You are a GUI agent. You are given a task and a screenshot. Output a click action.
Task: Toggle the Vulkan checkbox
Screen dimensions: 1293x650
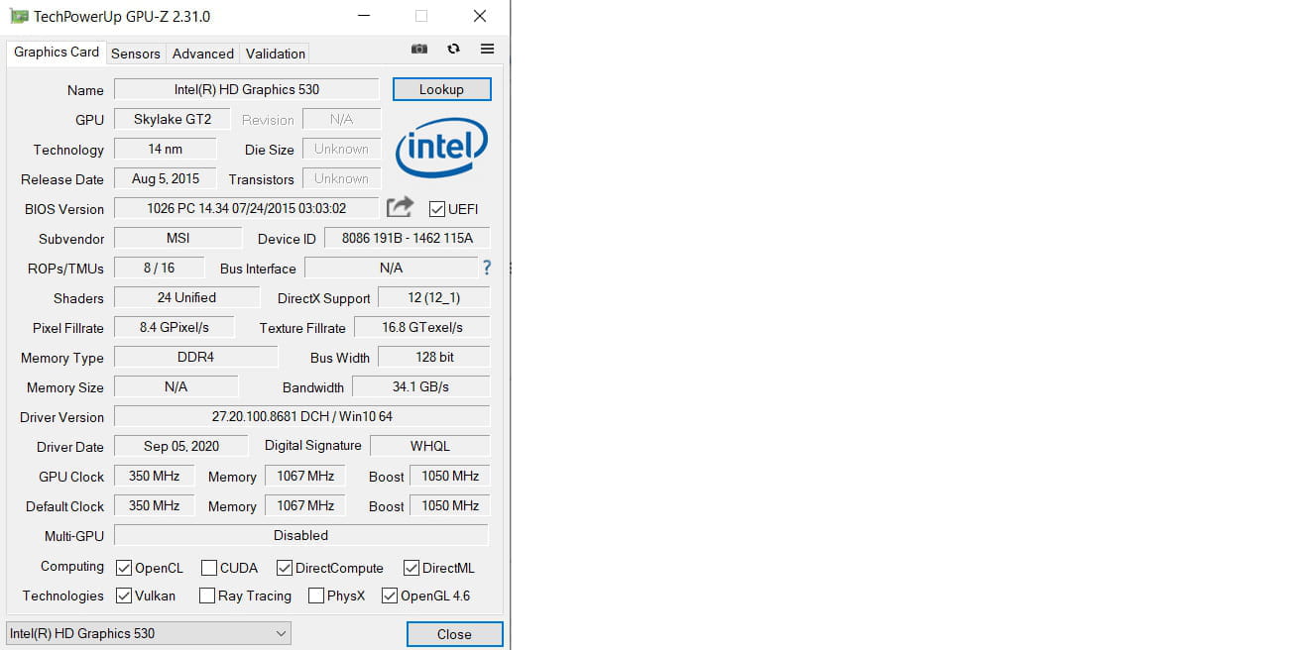pos(124,596)
